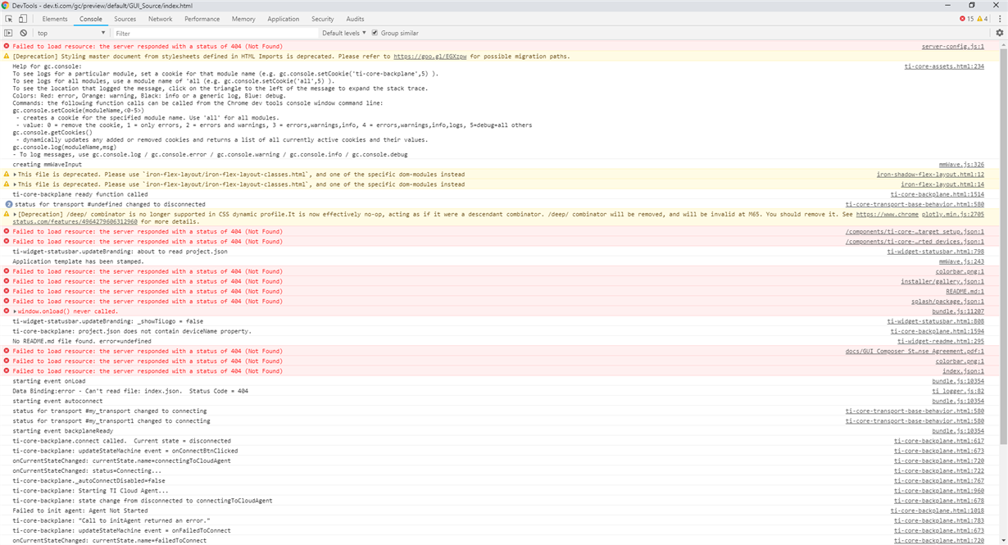Clear console with the ban icon

(x=24, y=33)
